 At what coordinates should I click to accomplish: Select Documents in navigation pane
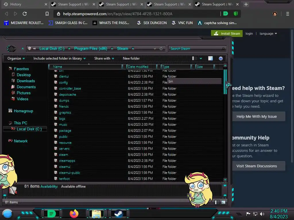coord(26,87)
